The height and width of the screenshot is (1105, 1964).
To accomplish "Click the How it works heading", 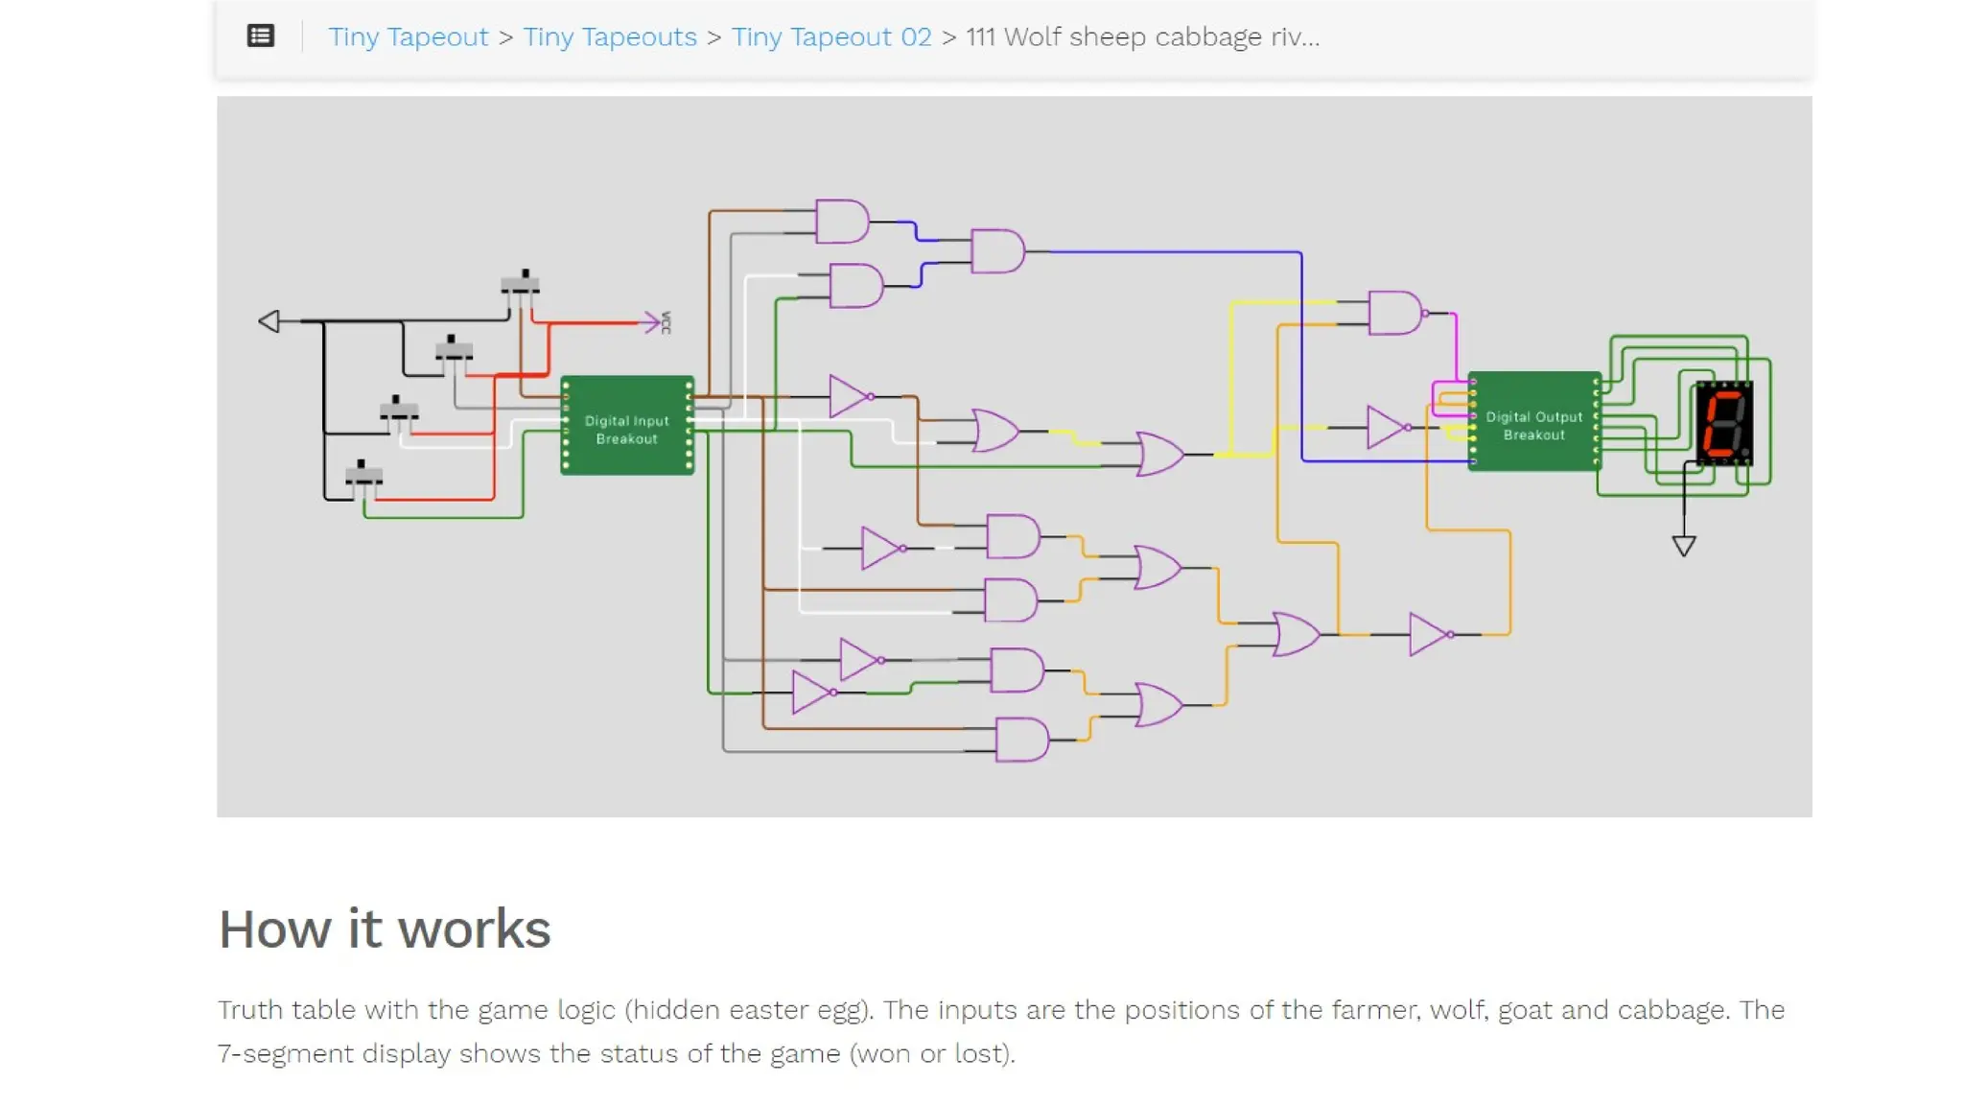I will [x=384, y=929].
